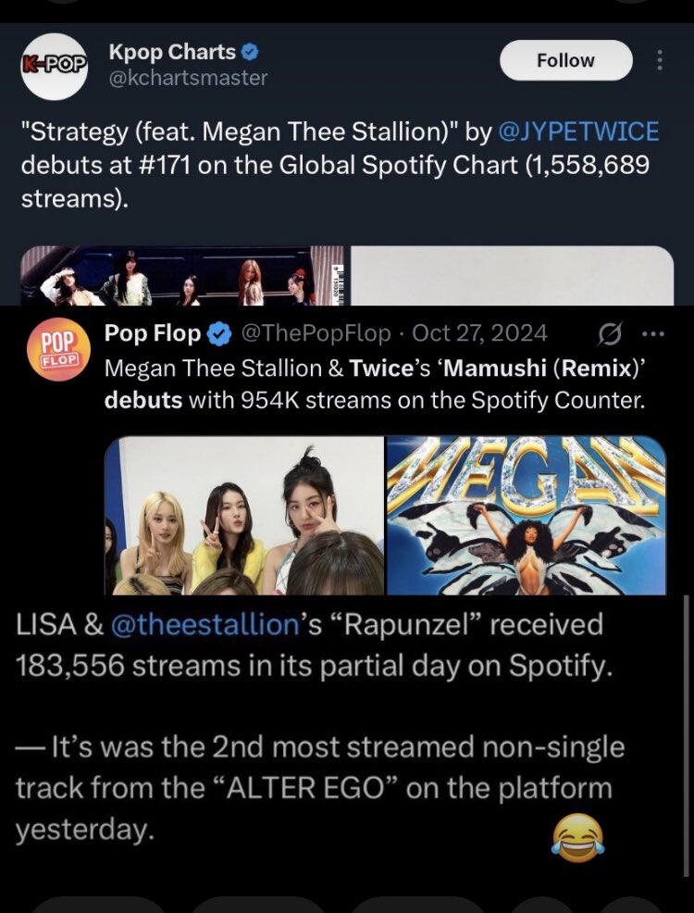This screenshot has height=913, width=694.
Task: Follow the Kpop Charts account
Action: tap(565, 60)
